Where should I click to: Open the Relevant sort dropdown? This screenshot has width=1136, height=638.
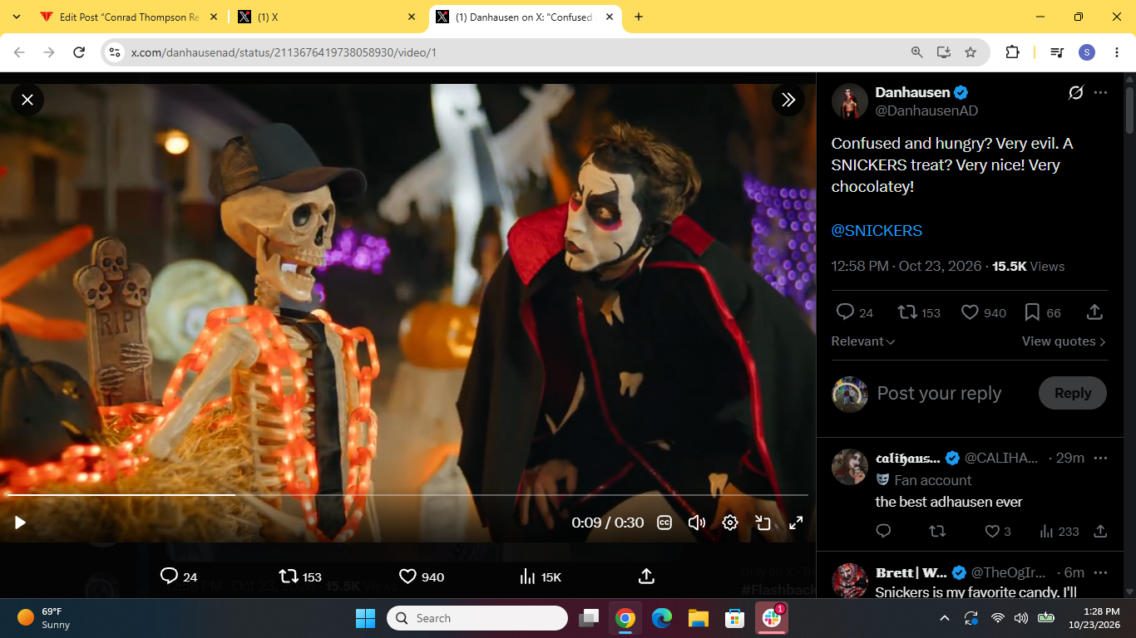tap(863, 341)
